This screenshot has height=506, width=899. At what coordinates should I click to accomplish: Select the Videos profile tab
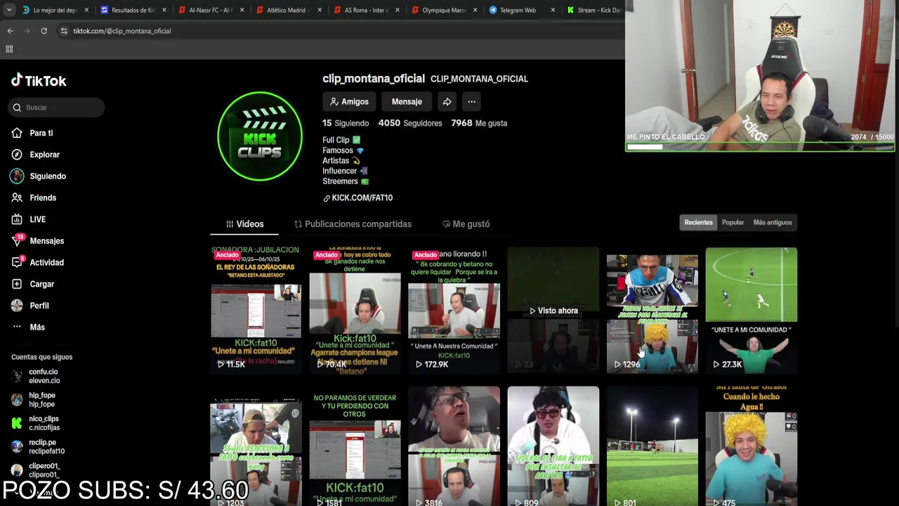[x=244, y=224]
